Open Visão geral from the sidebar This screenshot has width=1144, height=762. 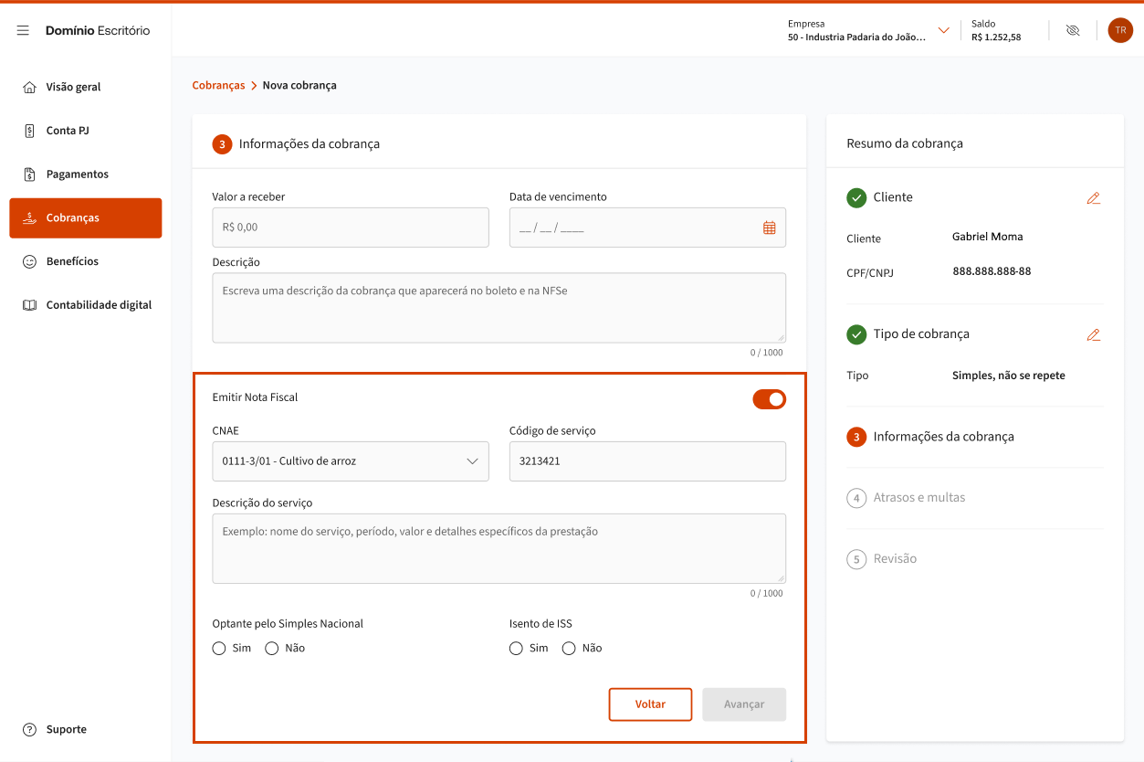pos(73,87)
